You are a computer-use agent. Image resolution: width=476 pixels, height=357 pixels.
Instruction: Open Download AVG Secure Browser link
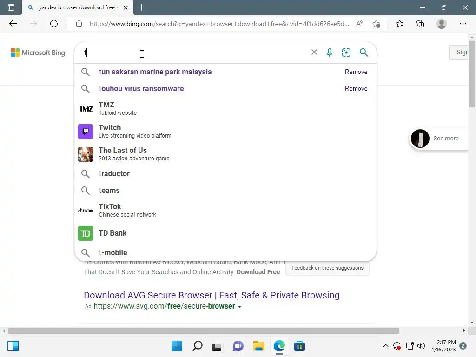212,295
